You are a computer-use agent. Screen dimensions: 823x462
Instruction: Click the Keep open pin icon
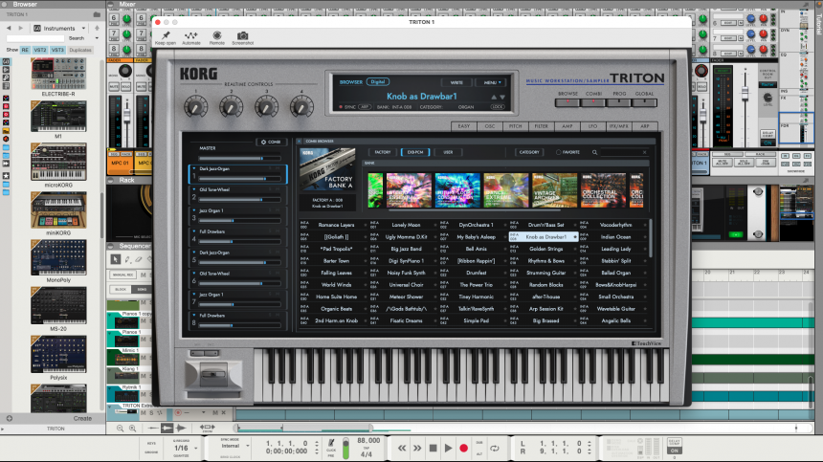point(166,35)
